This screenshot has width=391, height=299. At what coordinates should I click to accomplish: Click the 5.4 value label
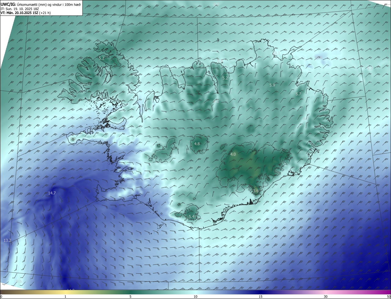[192, 216]
